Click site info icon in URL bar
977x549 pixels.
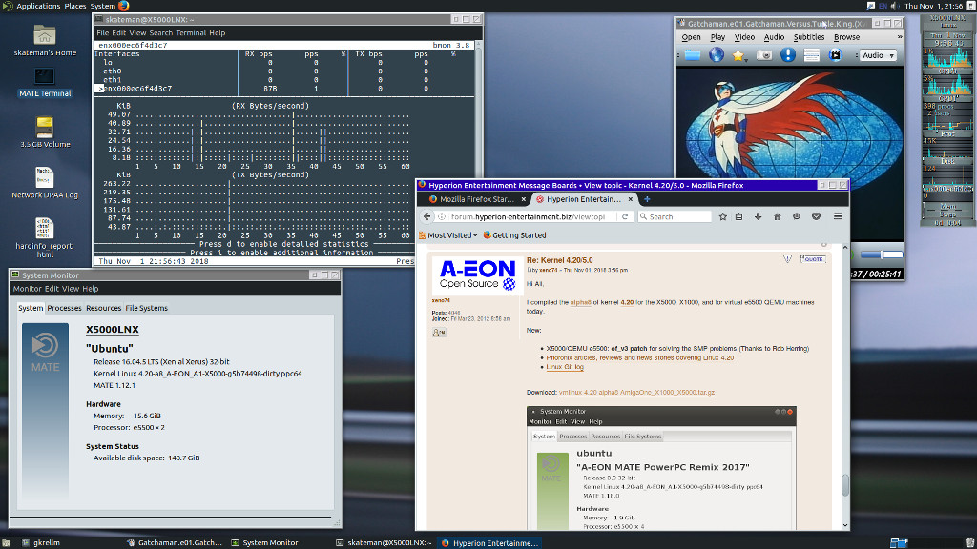(442, 216)
